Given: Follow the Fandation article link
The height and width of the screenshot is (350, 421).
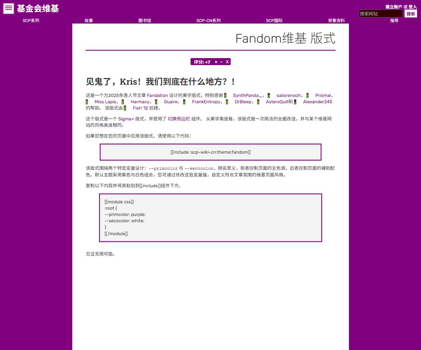Looking at the screenshot, I should 157,96.
